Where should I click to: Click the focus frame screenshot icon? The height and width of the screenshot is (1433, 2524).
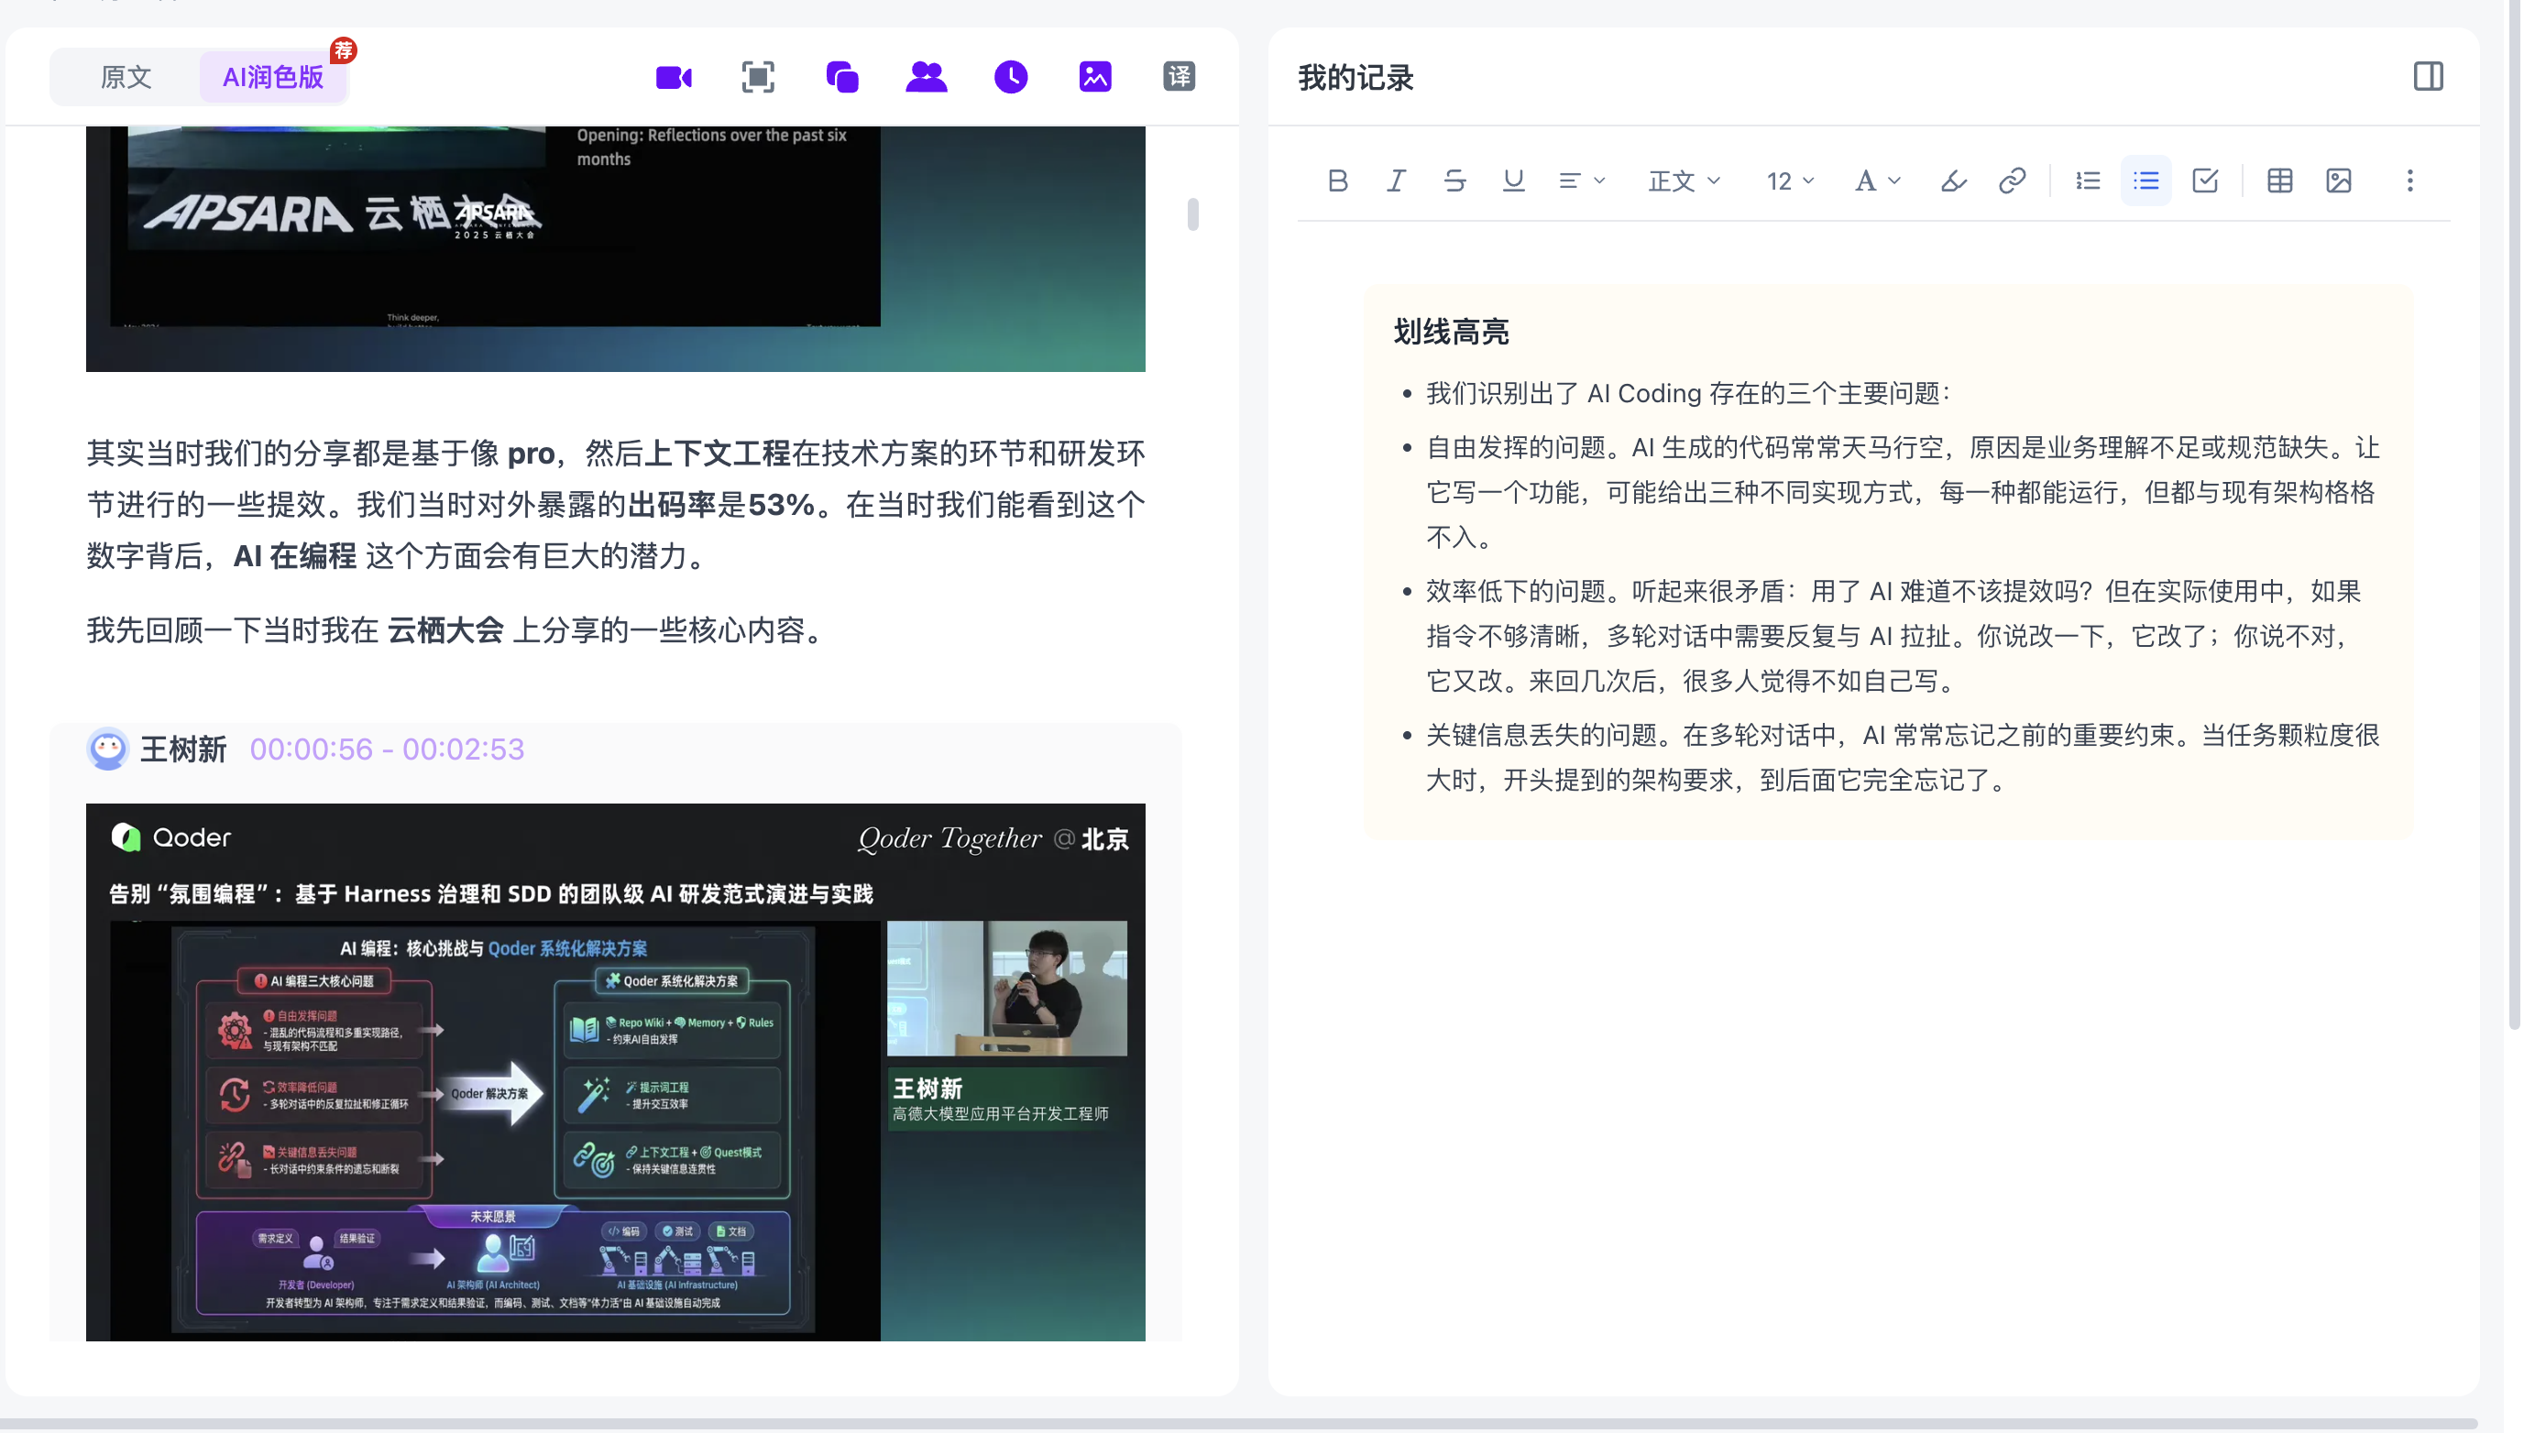(x=758, y=77)
